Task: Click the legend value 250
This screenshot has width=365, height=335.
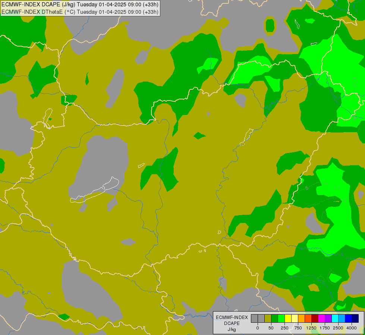Action: tap(284, 328)
